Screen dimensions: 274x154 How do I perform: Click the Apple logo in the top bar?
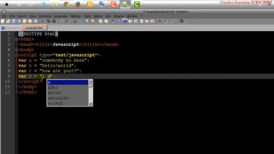(7, 4)
